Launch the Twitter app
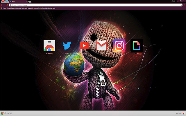Viewport: 186px width, 116px height. 67,46
